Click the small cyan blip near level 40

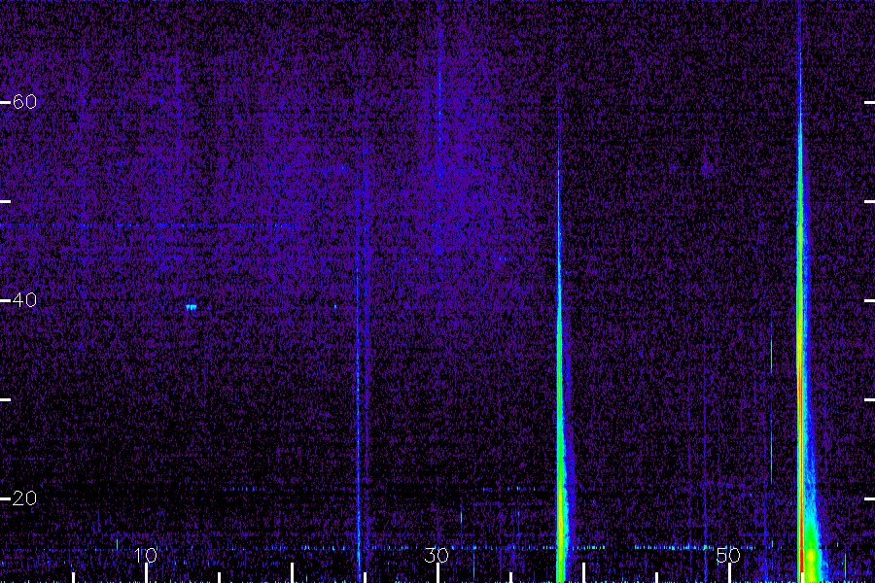tap(192, 307)
